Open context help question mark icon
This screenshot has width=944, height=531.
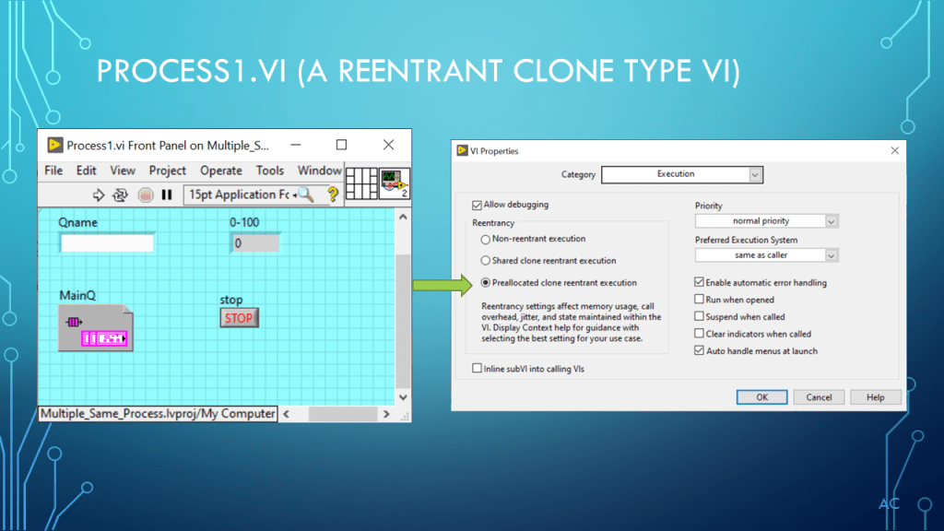click(x=333, y=195)
